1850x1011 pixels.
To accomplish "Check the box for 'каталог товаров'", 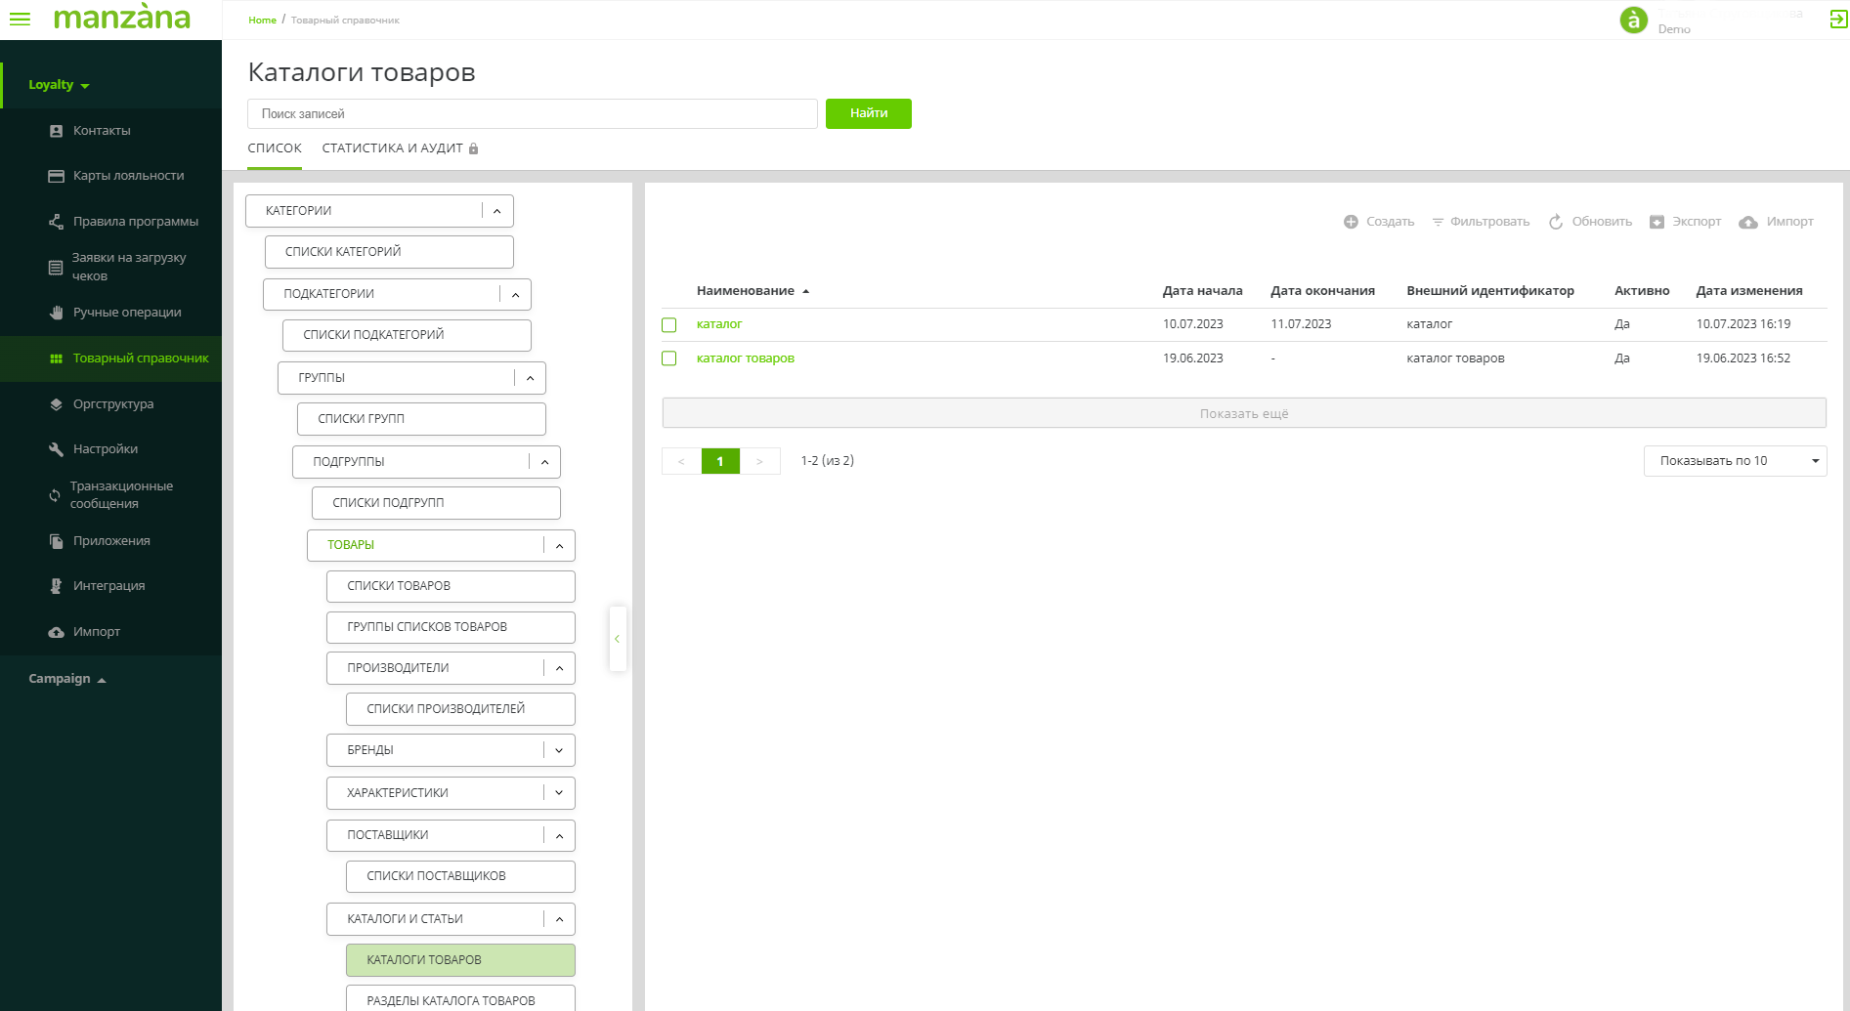I will [x=669, y=358].
